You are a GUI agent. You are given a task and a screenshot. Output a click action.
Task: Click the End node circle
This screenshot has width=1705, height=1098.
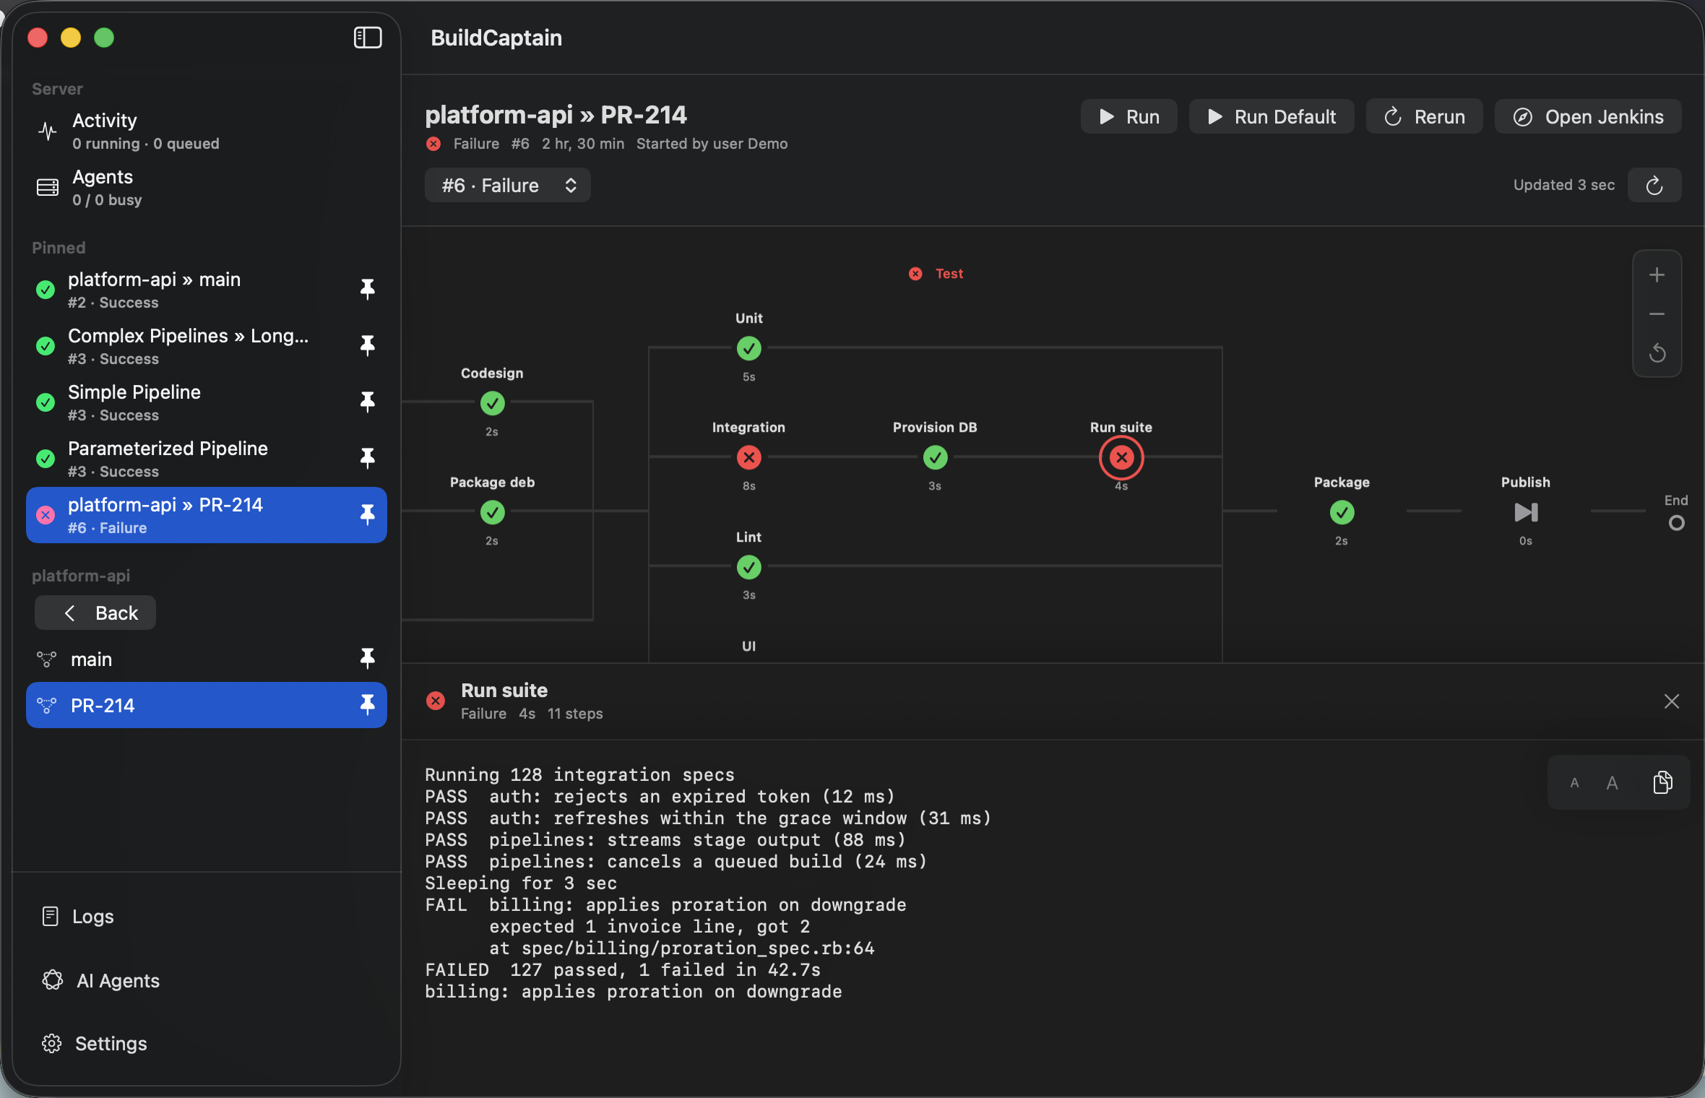click(1677, 523)
